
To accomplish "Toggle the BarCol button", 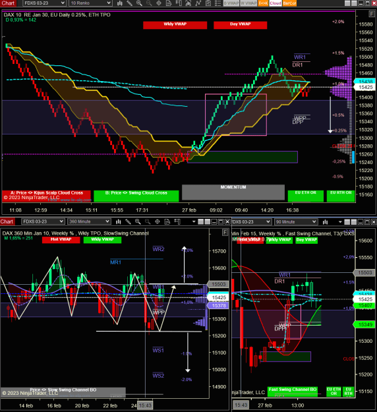I will coord(289,3).
